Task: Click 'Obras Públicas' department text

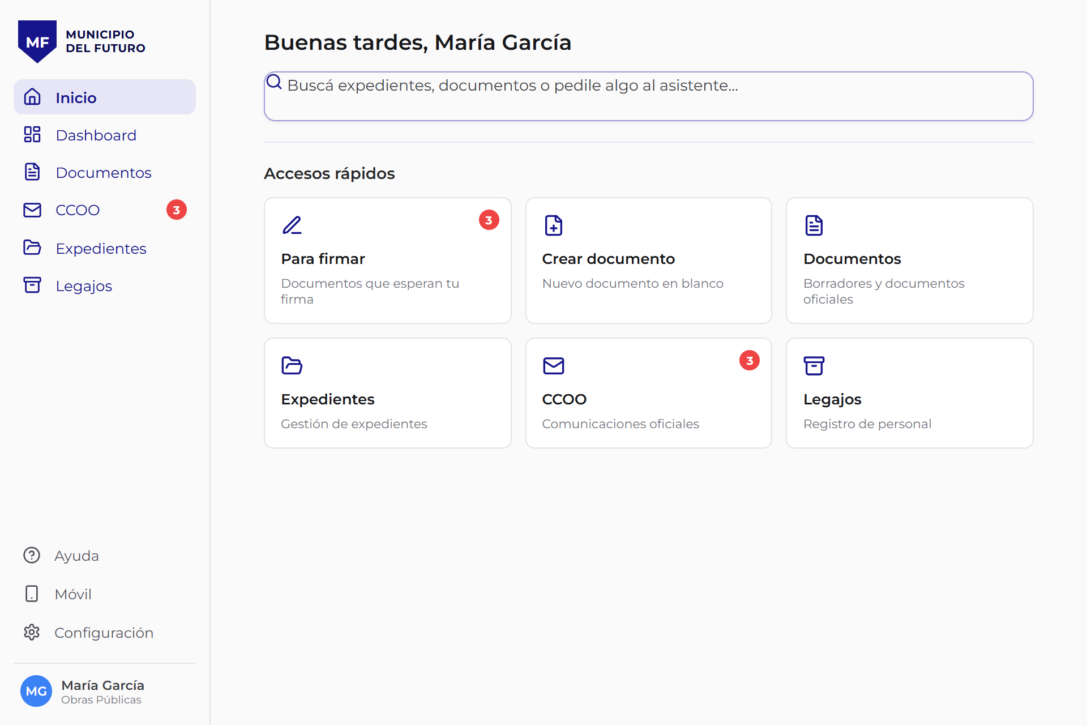Action: tap(101, 700)
